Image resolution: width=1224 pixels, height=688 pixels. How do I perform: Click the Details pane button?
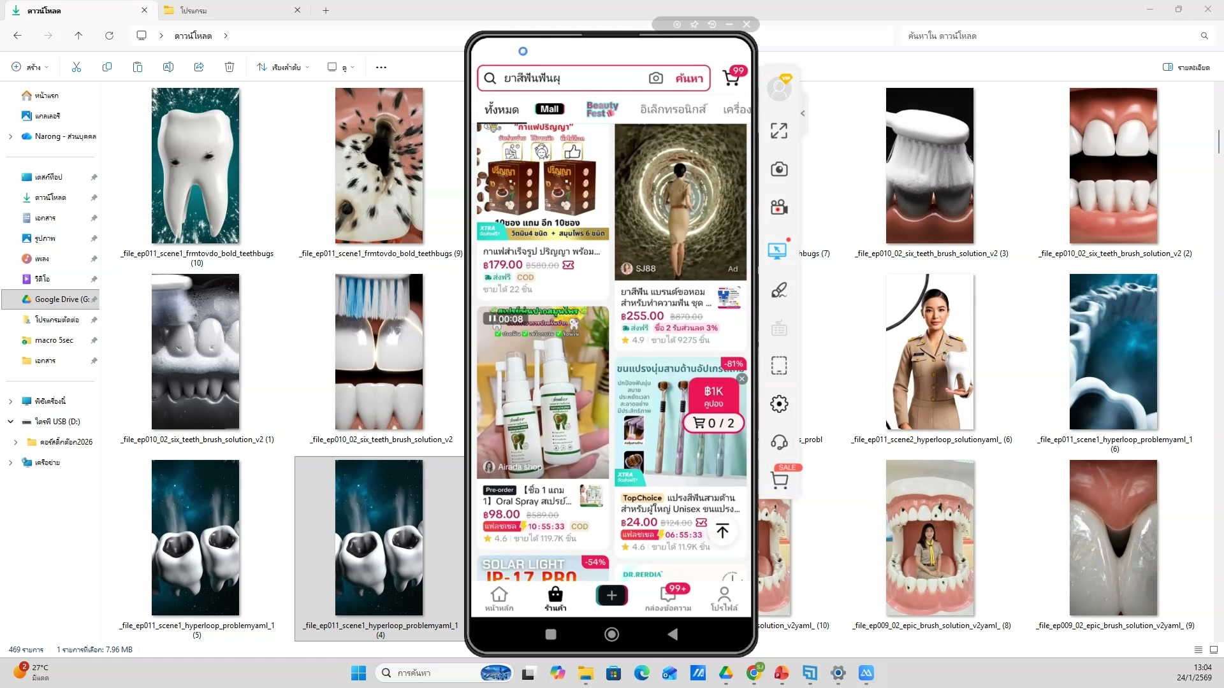tap(1186, 67)
